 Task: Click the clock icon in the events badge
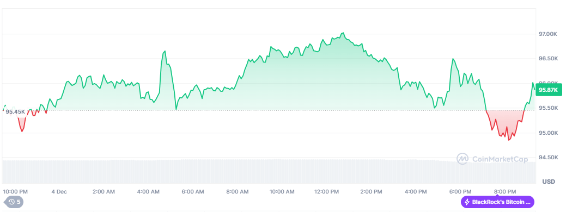(x=11, y=202)
